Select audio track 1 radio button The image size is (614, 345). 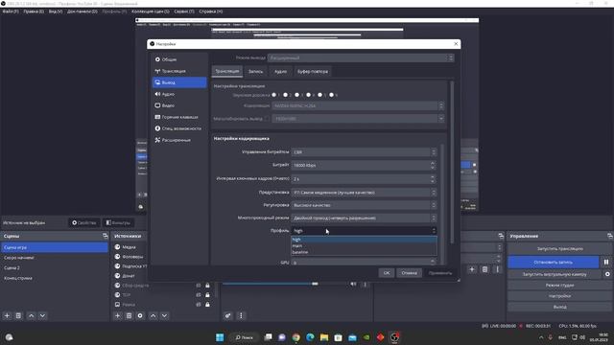click(274, 95)
